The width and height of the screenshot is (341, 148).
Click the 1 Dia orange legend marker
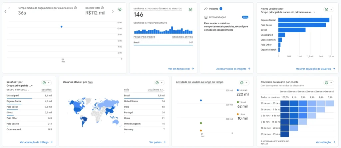point(237,114)
